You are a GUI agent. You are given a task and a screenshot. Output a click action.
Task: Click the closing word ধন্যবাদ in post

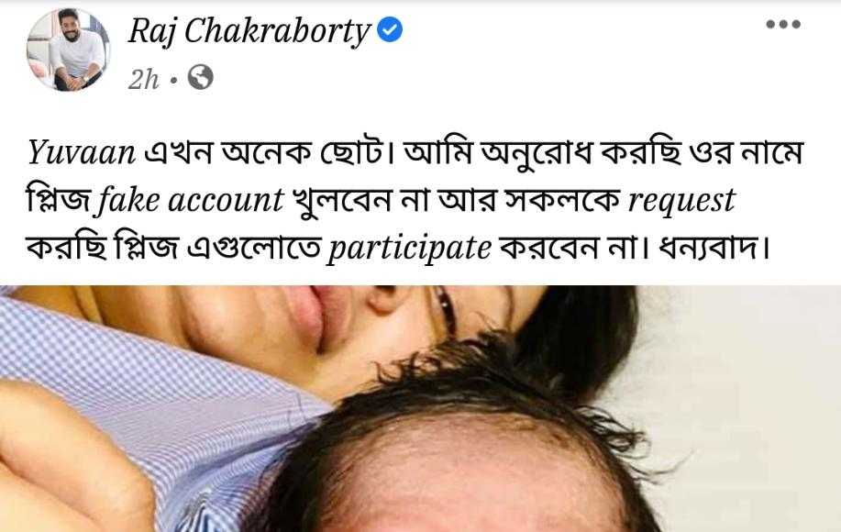click(x=714, y=248)
